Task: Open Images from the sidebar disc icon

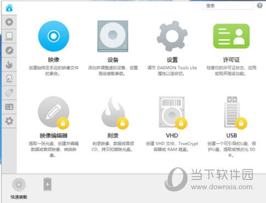Action: 9,22
